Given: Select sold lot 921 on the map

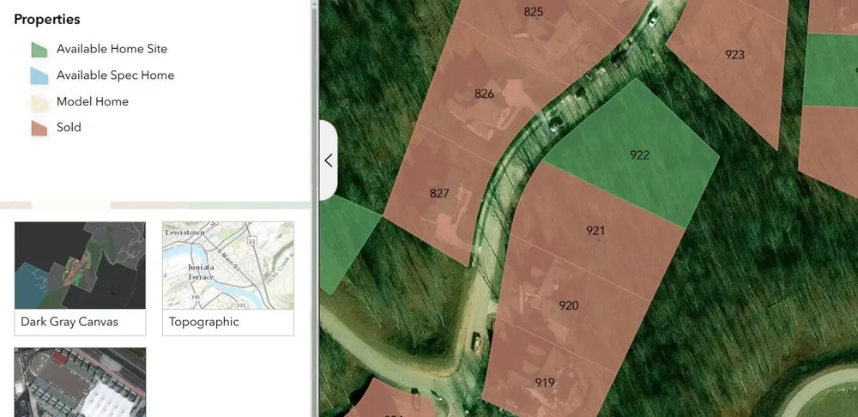Looking at the screenshot, I should pos(595,231).
